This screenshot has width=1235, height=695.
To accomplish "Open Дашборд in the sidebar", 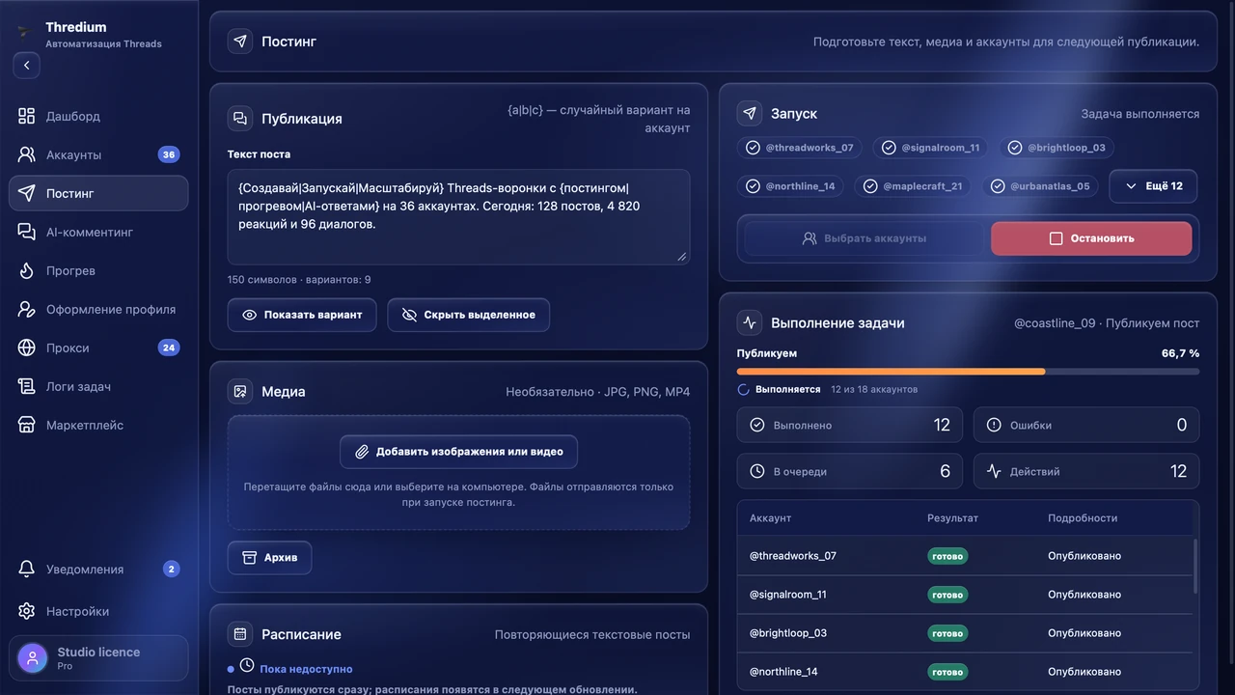I will (x=98, y=116).
